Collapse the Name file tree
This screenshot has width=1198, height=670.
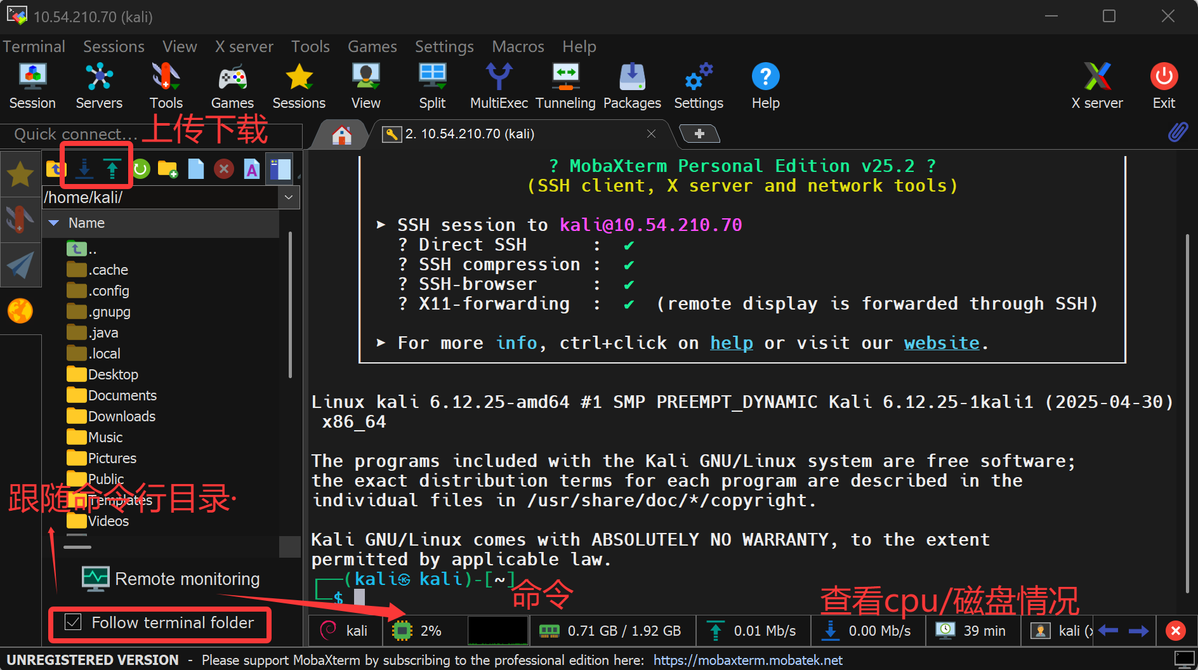coord(53,223)
